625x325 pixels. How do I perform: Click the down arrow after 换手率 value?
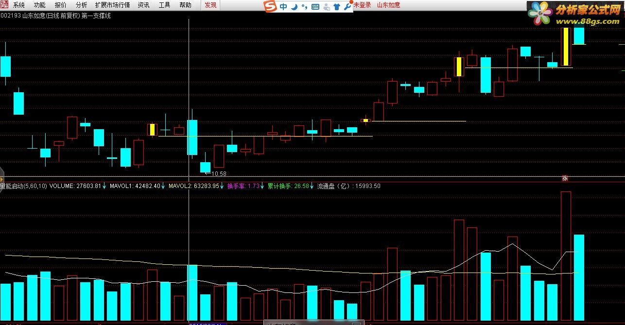262,186
